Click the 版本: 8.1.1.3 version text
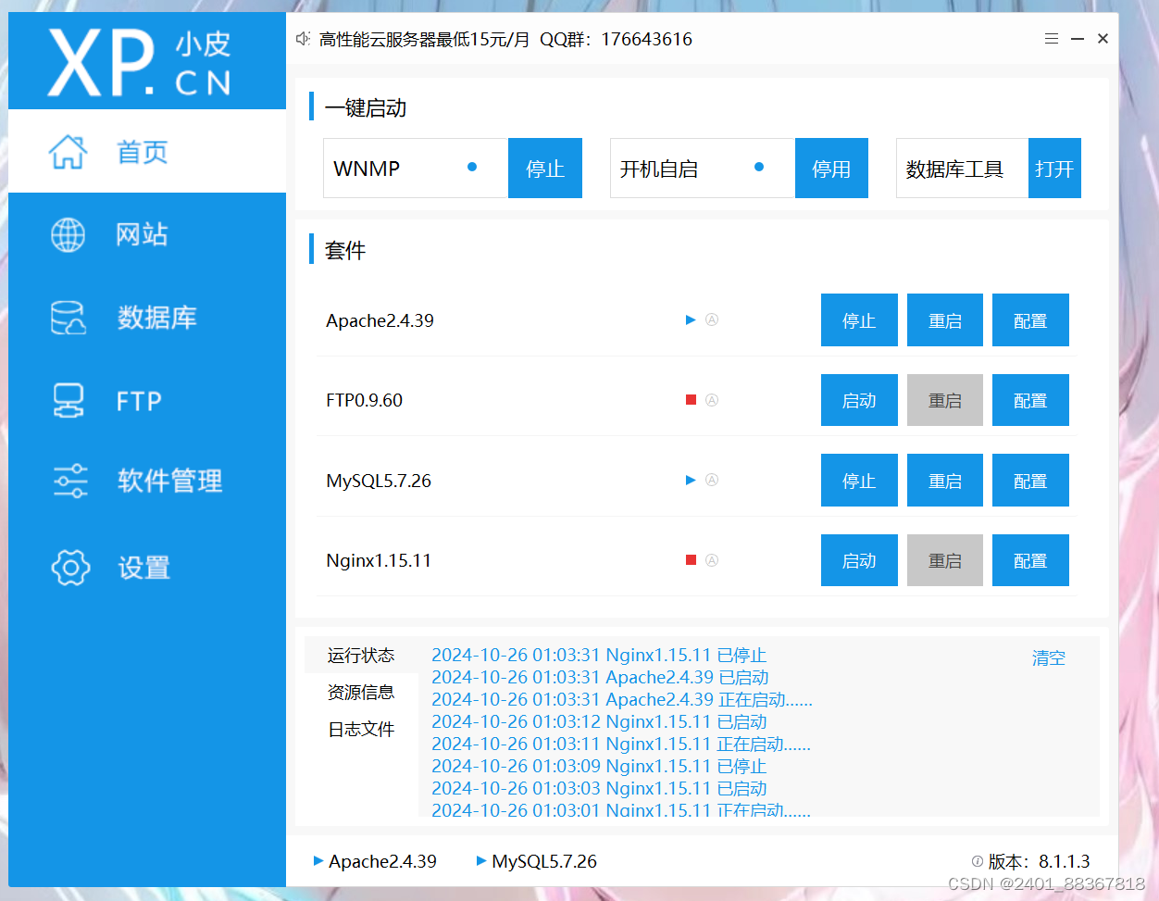This screenshot has height=901, width=1159. pyautogui.click(x=1039, y=861)
